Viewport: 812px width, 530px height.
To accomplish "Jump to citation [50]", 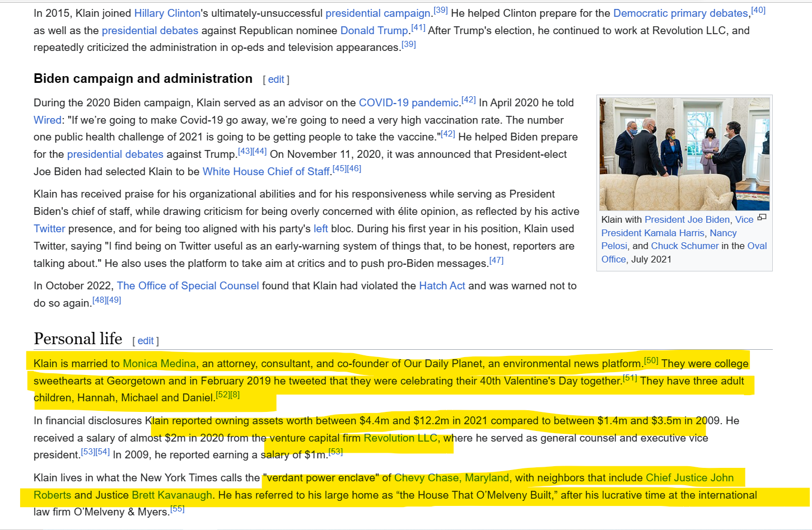I will (651, 360).
